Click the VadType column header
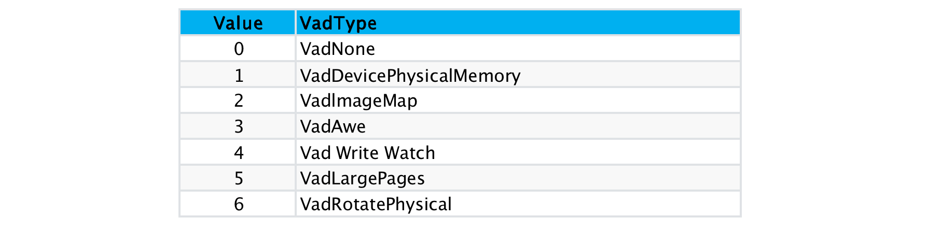Viewport: 940px width, 232px height. point(338,23)
